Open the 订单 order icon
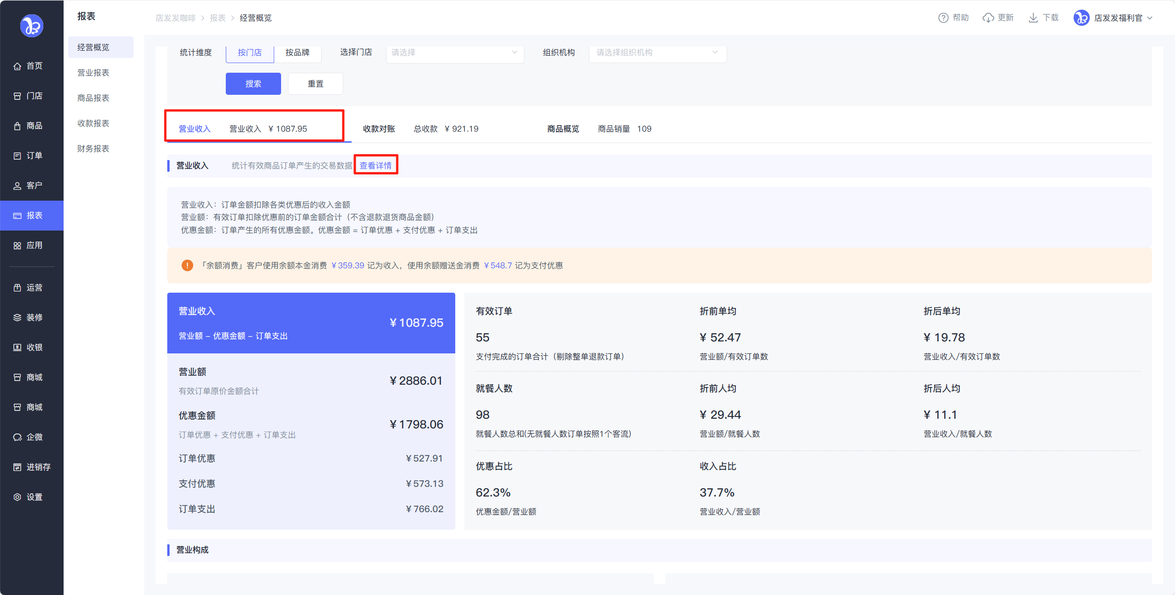Image resolution: width=1175 pixels, height=595 pixels. point(18,156)
